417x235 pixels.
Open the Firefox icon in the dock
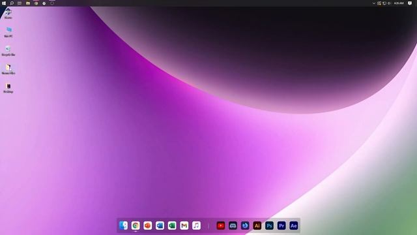coord(245,226)
